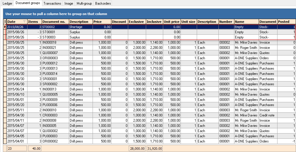
Task: Open the Transactions tab
Action: [52, 3]
